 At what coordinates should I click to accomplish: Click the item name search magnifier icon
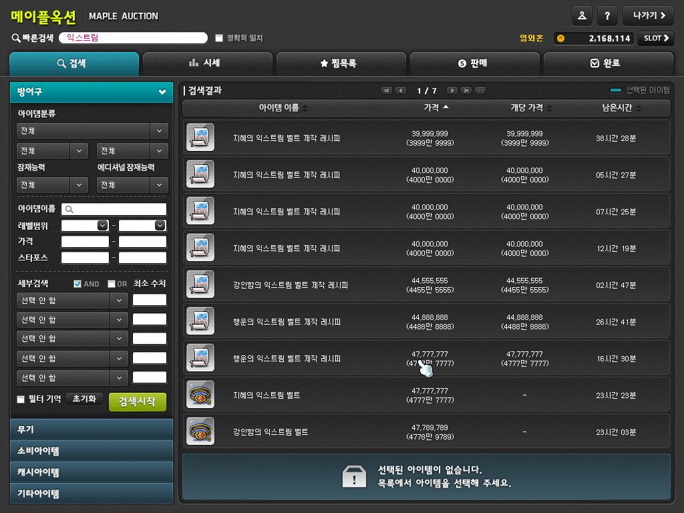click(x=69, y=209)
